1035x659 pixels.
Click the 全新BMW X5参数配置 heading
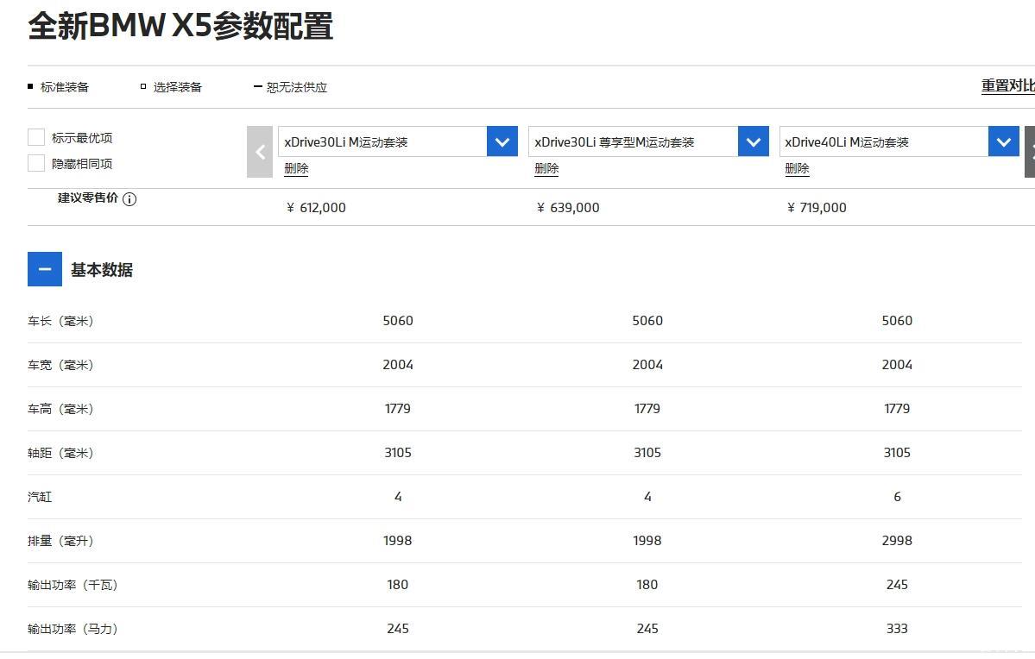pos(181,27)
